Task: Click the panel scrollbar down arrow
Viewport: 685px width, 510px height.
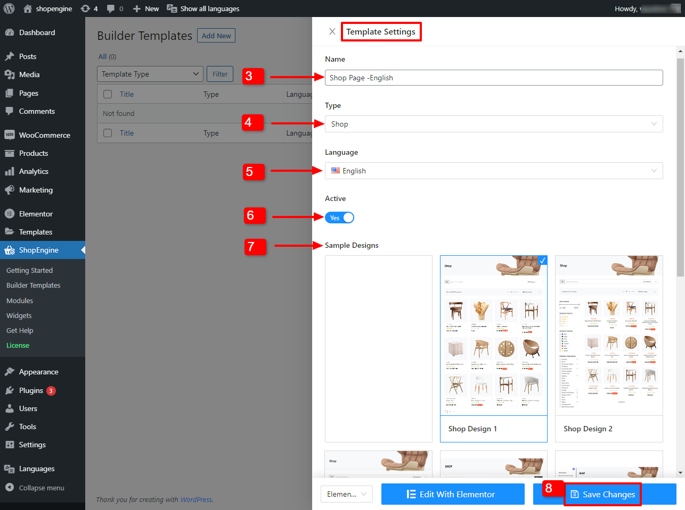Action: pos(680,473)
